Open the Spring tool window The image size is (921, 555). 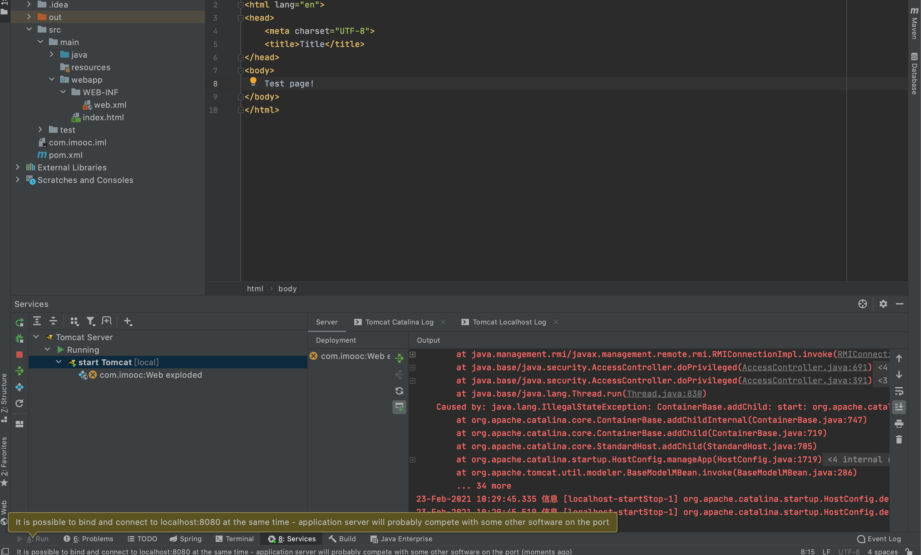pos(185,539)
